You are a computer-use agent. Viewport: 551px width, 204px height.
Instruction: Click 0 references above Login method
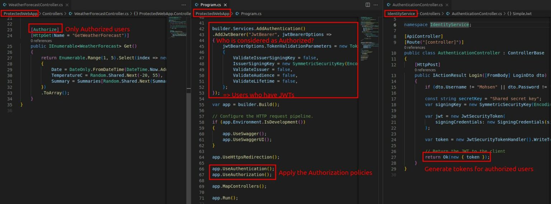pyautogui.click(x=425, y=70)
